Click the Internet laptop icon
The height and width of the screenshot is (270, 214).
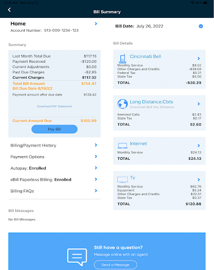pos(123,146)
